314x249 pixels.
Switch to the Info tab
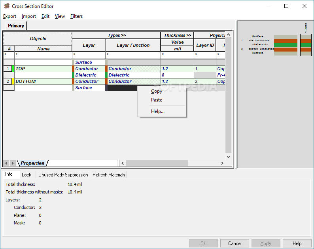click(9, 174)
